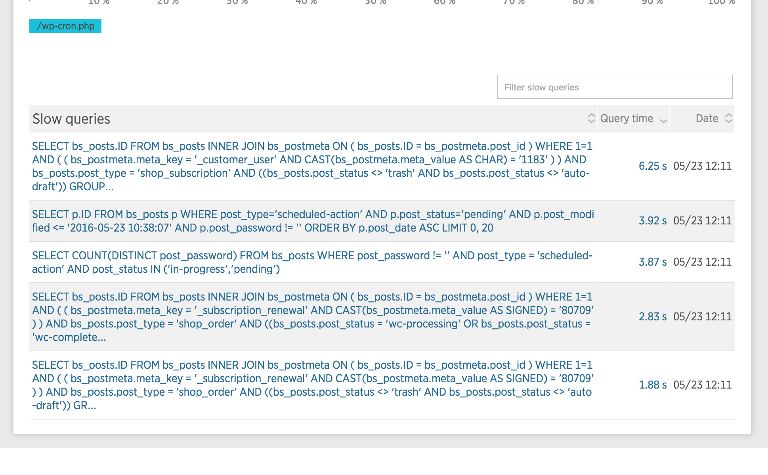This screenshot has height=475, width=768.
Task: Open the _customer_user shop_subscription query
Action: coord(312,166)
